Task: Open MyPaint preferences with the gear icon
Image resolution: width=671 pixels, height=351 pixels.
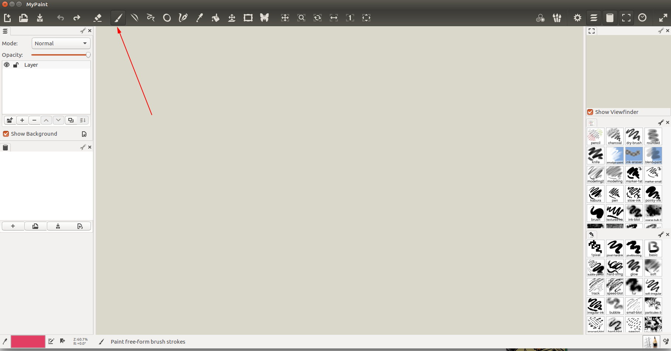Action: (x=577, y=17)
